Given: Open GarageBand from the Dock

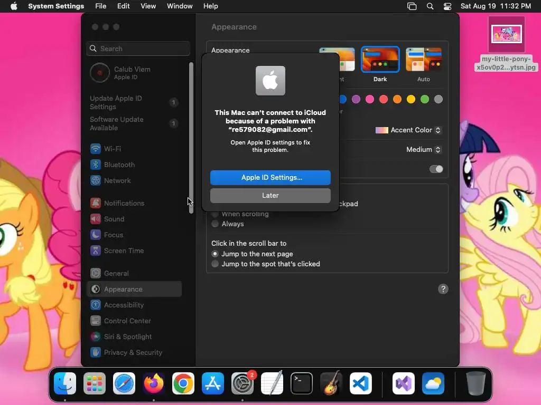Looking at the screenshot, I should pos(331,383).
